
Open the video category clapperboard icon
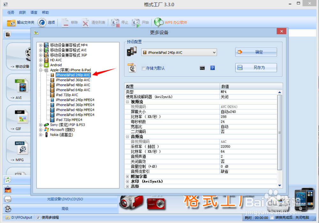8,34
